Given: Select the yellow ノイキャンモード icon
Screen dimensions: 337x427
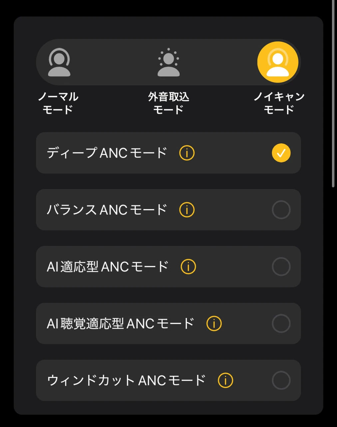Looking at the screenshot, I should 278,62.
